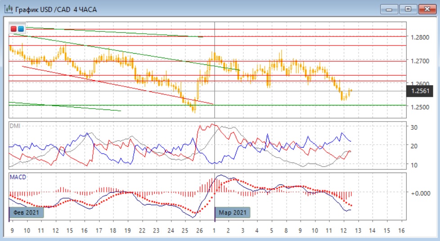The height and width of the screenshot is (241, 440).
Task: Minimize the USD/CAD chart window
Action: 389,9
